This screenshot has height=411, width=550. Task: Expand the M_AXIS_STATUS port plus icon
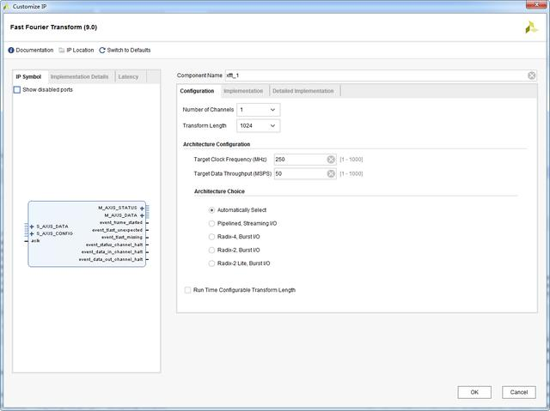pyautogui.click(x=142, y=208)
